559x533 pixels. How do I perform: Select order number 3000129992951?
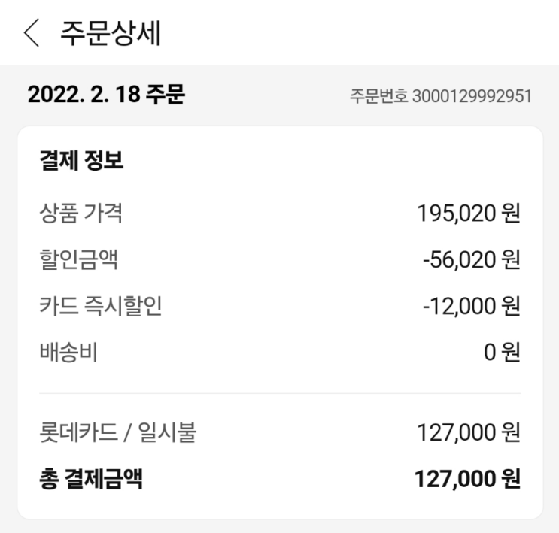coord(472,96)
